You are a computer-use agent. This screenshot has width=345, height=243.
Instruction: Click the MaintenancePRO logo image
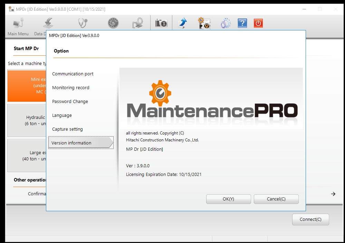211,98
